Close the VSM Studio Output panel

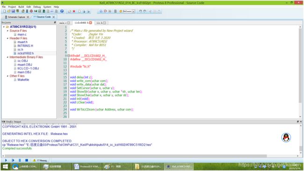coord(301,122)
